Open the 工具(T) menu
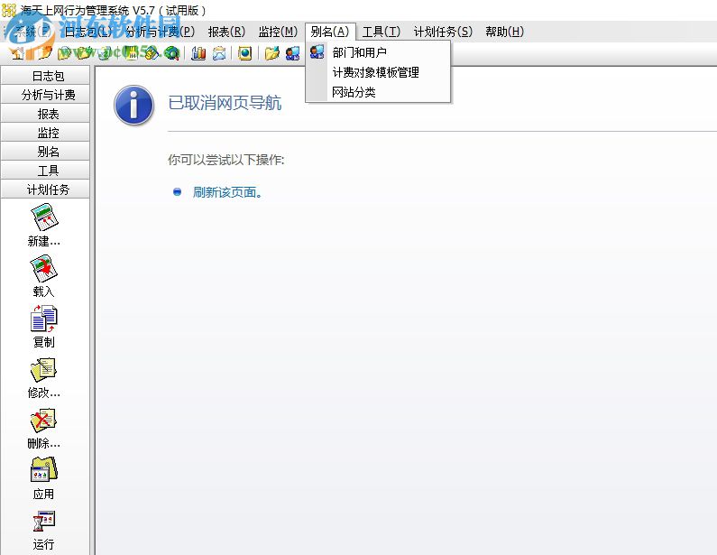 click(x=381, y=32)
